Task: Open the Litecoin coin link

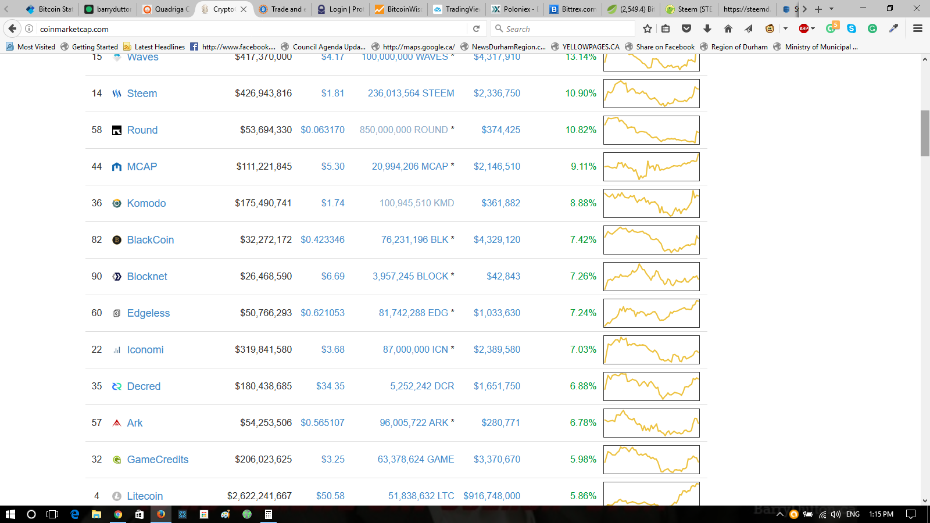Action: click(x=145, y=496)
